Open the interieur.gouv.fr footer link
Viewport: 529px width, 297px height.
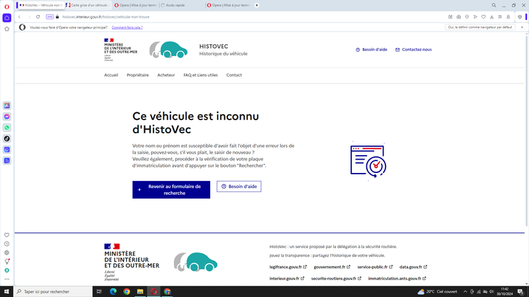287,279
